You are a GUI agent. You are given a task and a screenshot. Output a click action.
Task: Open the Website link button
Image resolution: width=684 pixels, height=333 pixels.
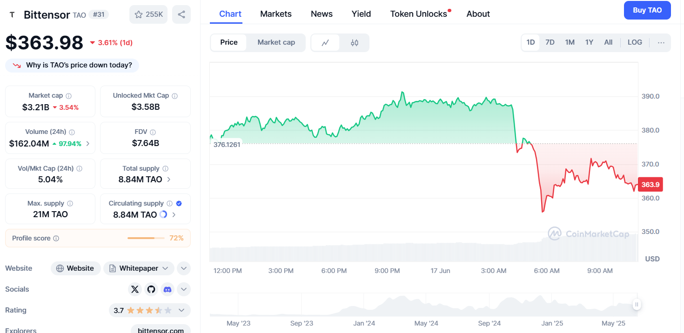point(75,268)
